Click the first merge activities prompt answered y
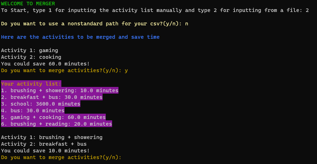 click(65, 70)
